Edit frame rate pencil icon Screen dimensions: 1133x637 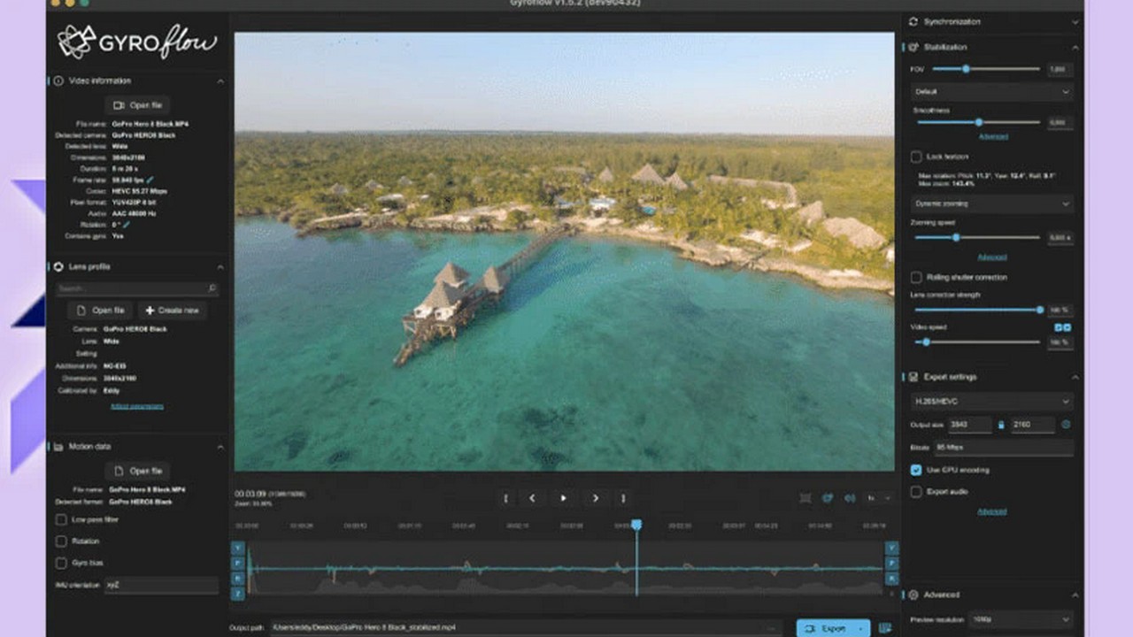point(150,180)
